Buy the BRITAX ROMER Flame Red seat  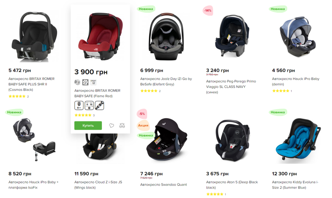click(88, 126)
